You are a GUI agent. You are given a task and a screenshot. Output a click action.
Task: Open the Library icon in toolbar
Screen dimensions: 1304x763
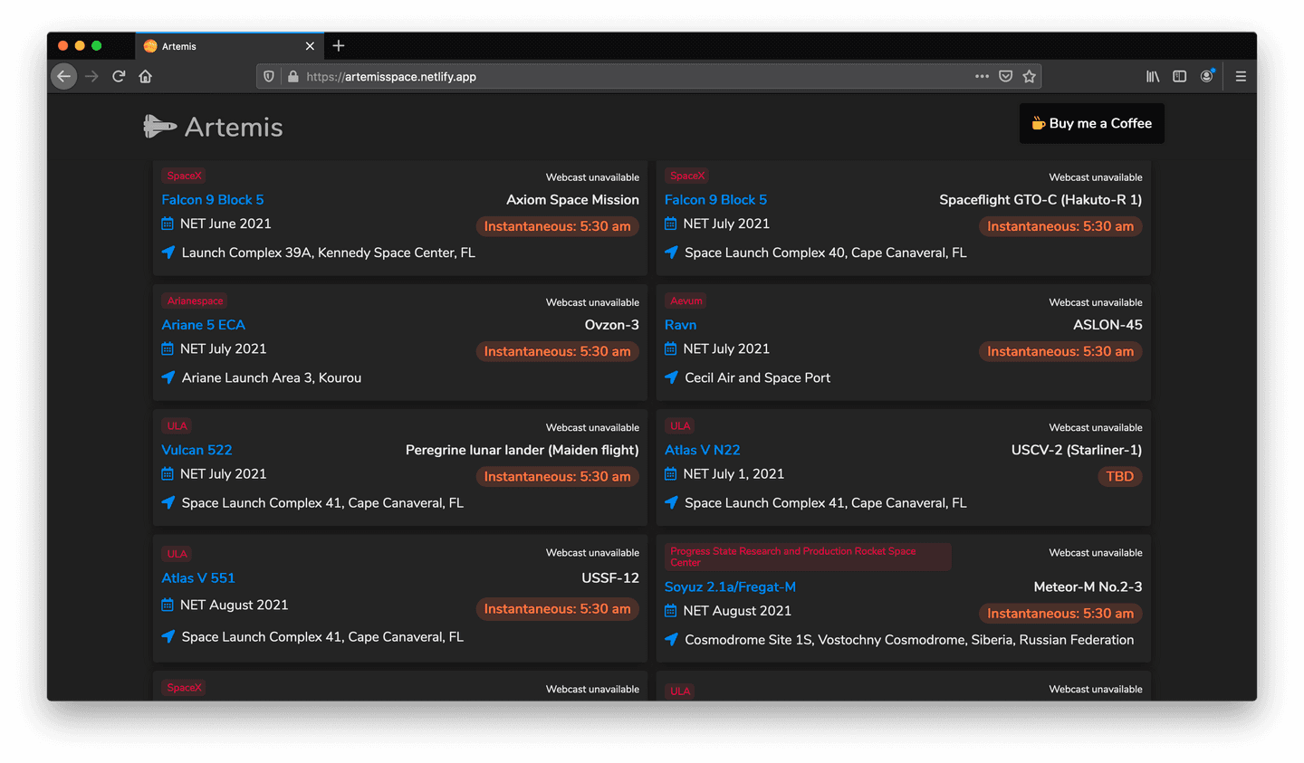coord(1153,77)
